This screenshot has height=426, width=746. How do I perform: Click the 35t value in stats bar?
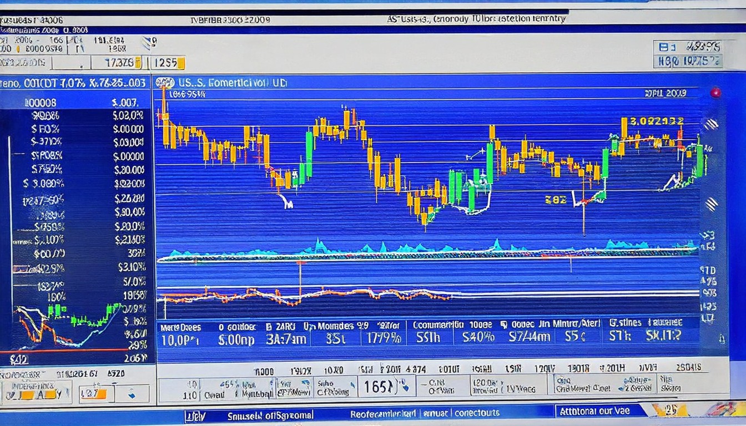(x=336, y=339)
